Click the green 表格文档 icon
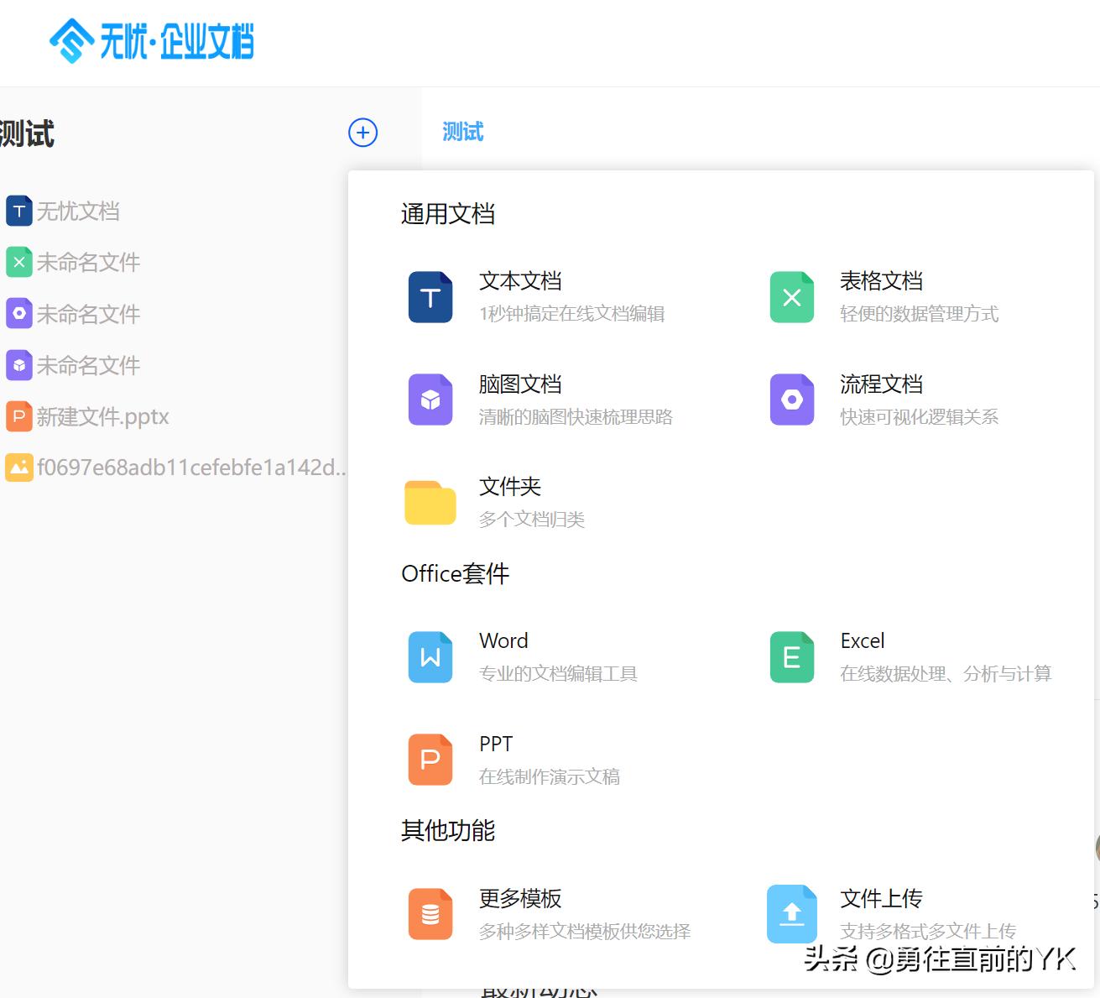This screenshot has width=1100, height=998. pyautogui.click(x=792, y=297)
